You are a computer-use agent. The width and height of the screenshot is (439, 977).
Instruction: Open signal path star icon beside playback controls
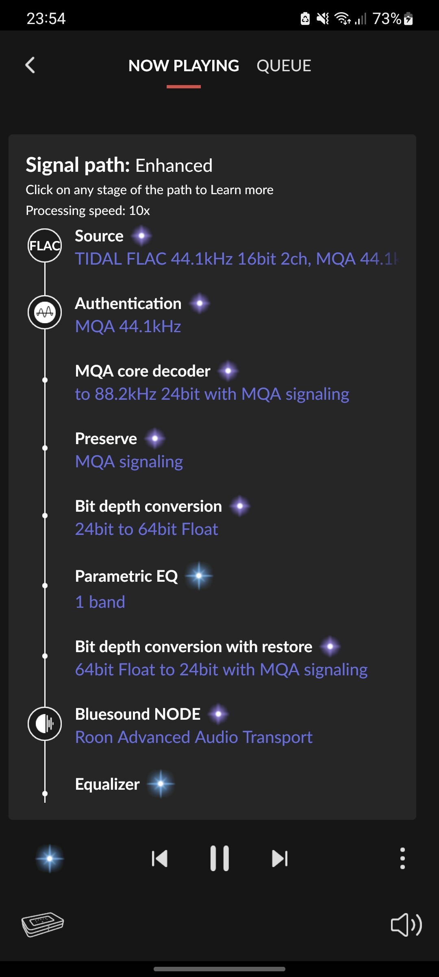click(50, 859)
